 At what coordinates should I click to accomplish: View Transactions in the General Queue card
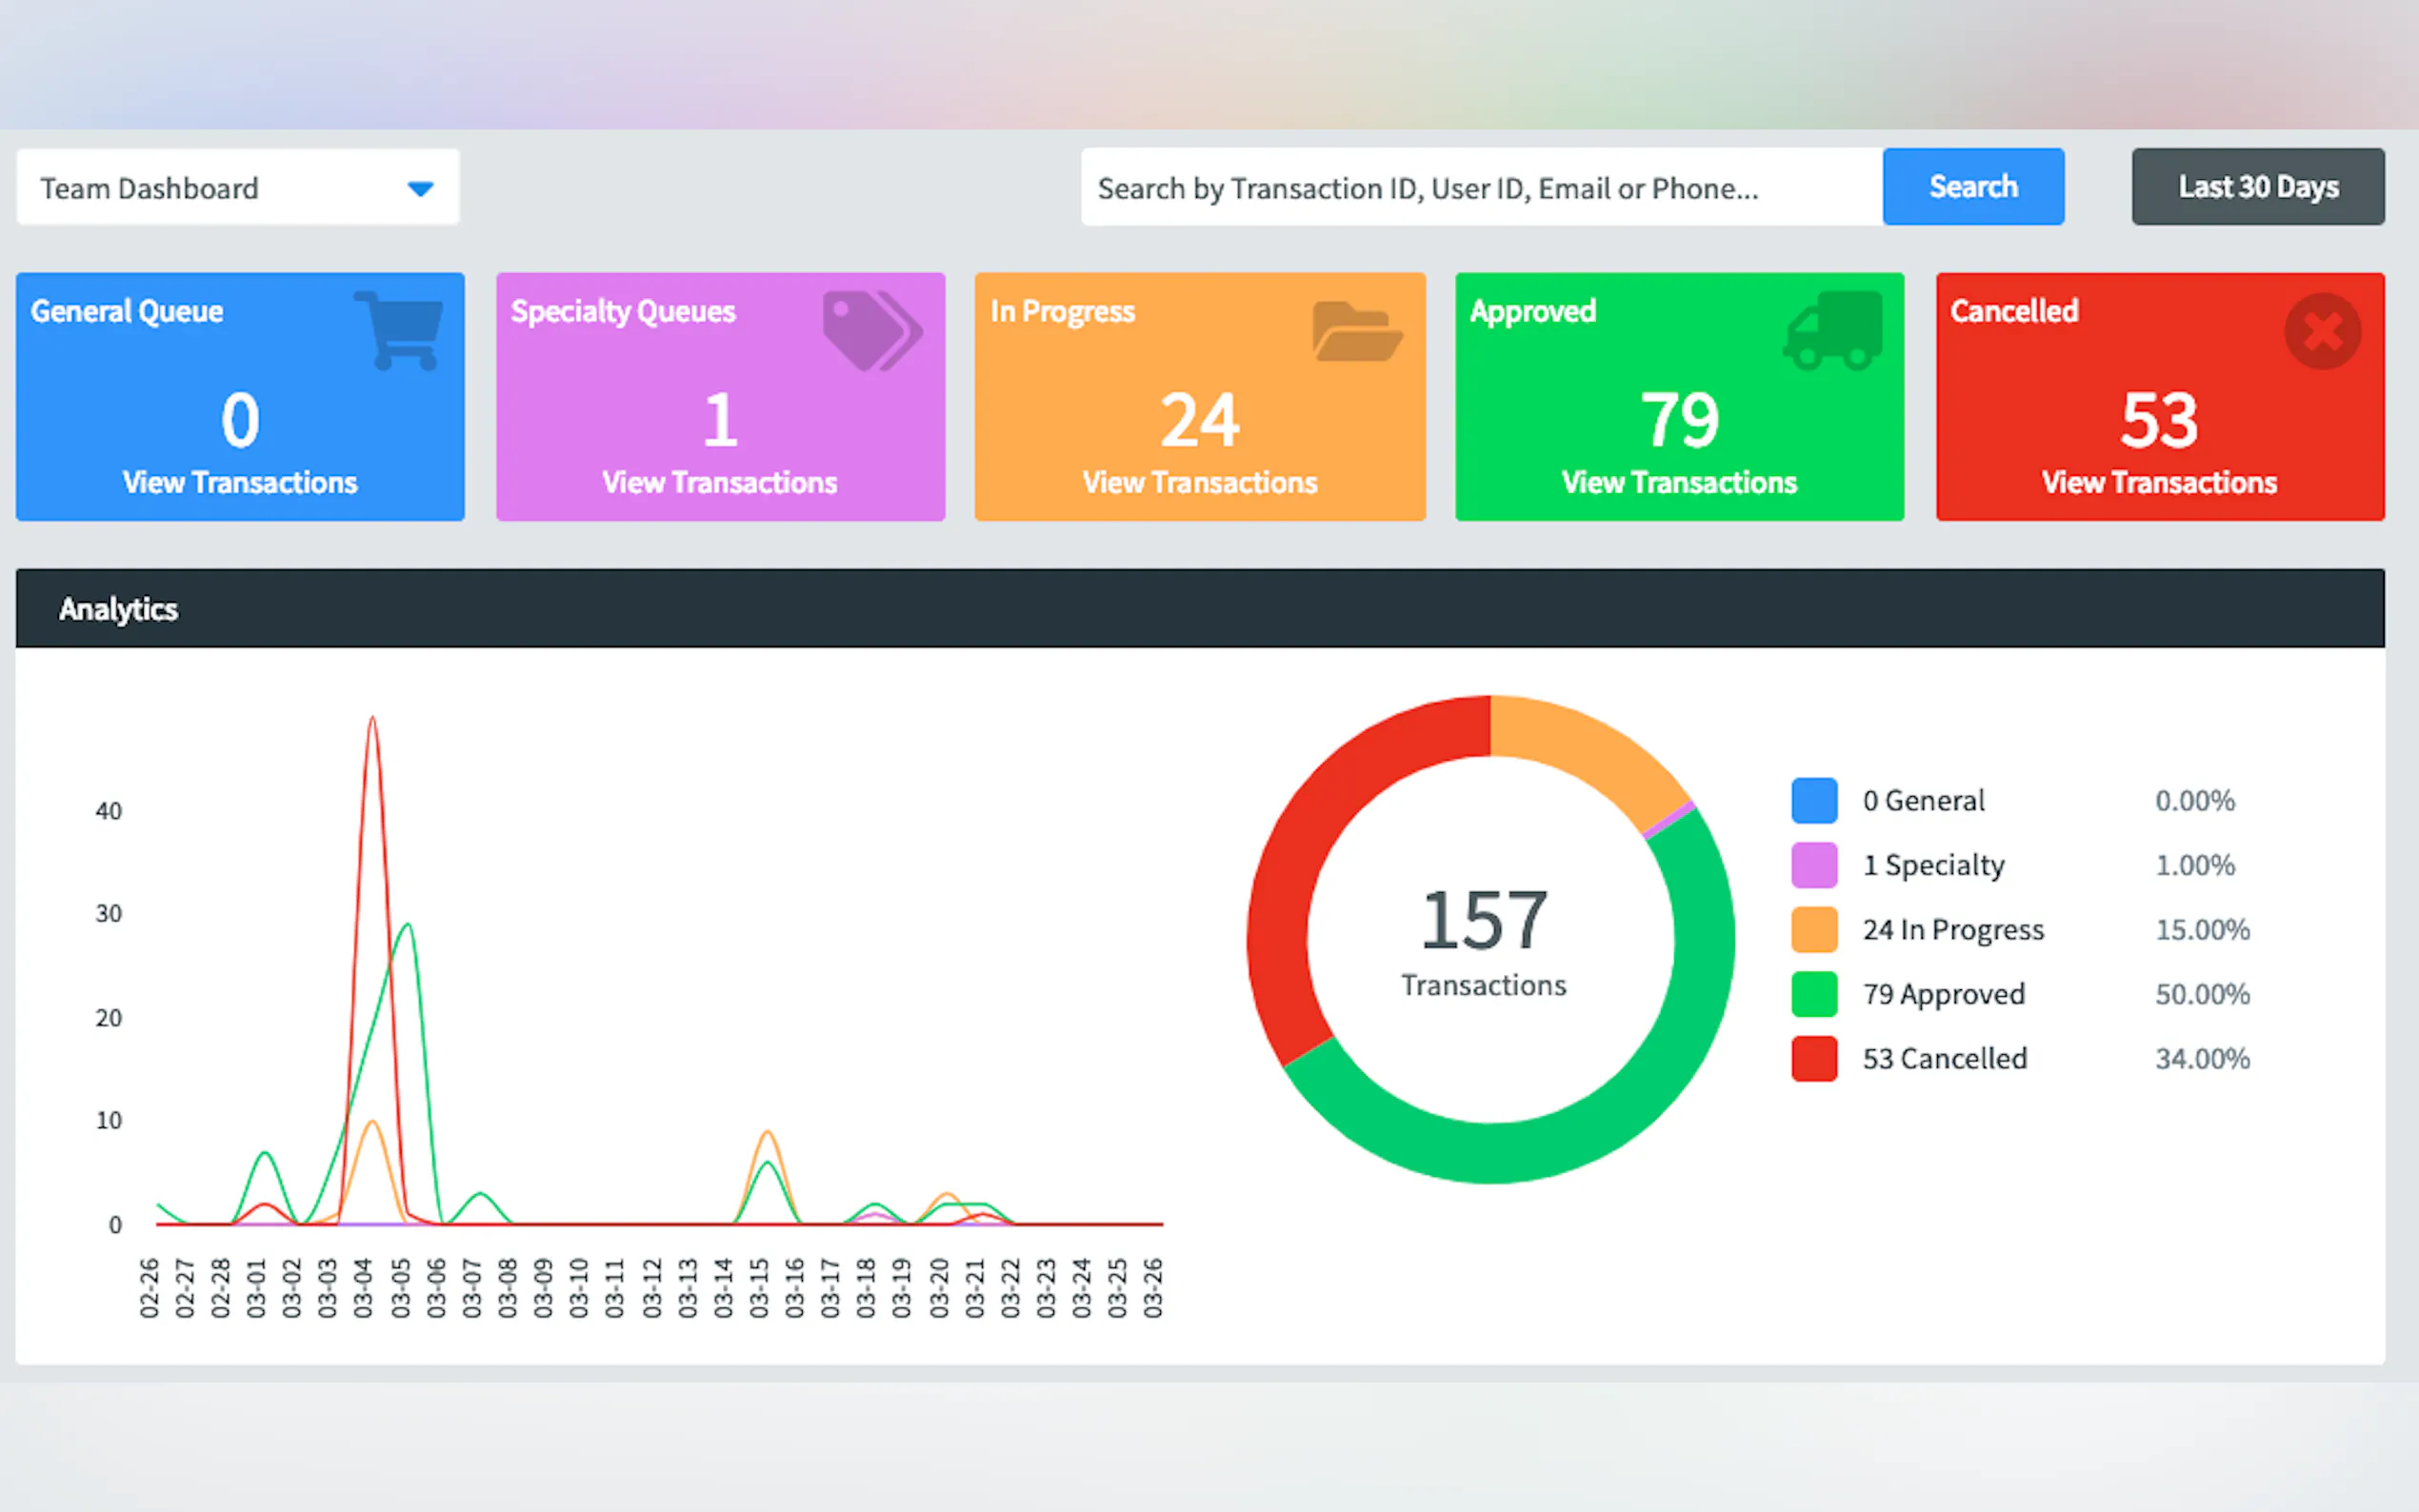[x=240, y=482]
